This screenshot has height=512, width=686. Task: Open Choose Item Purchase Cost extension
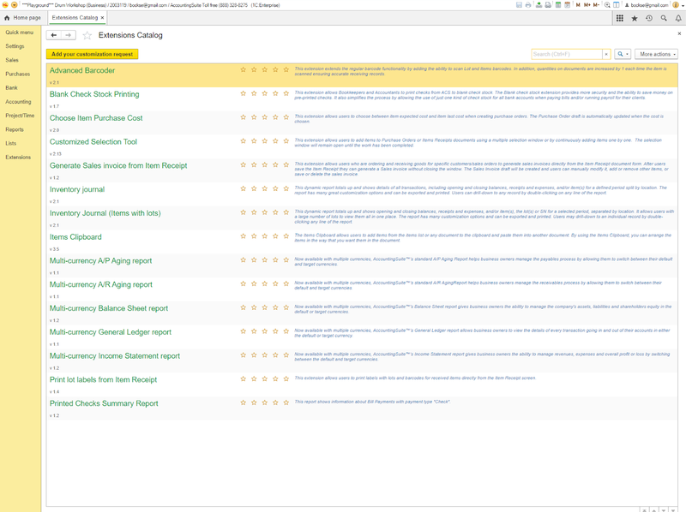[96, 118]
